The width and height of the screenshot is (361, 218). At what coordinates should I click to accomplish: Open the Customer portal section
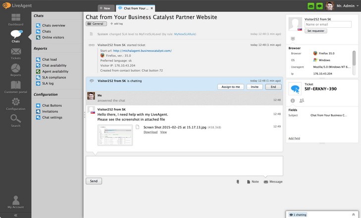click(16, 87)
